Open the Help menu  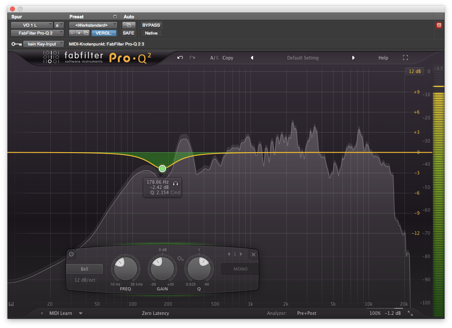(383, 58)
